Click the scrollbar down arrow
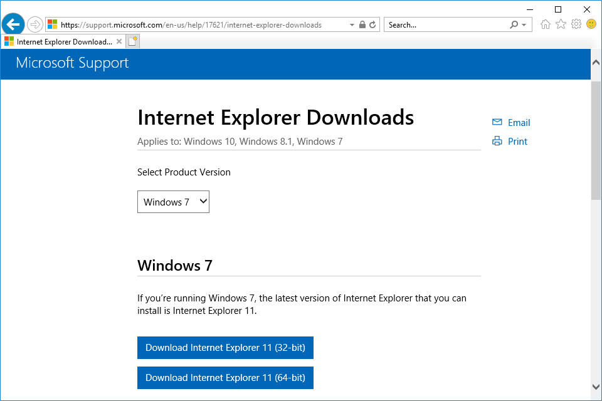Image resolution: width=602 pixels, height=401 pixels. tap(596, 387)
